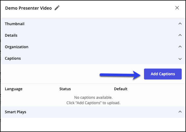
Task: Open the Organization section label
Action: tap(17, 47)
